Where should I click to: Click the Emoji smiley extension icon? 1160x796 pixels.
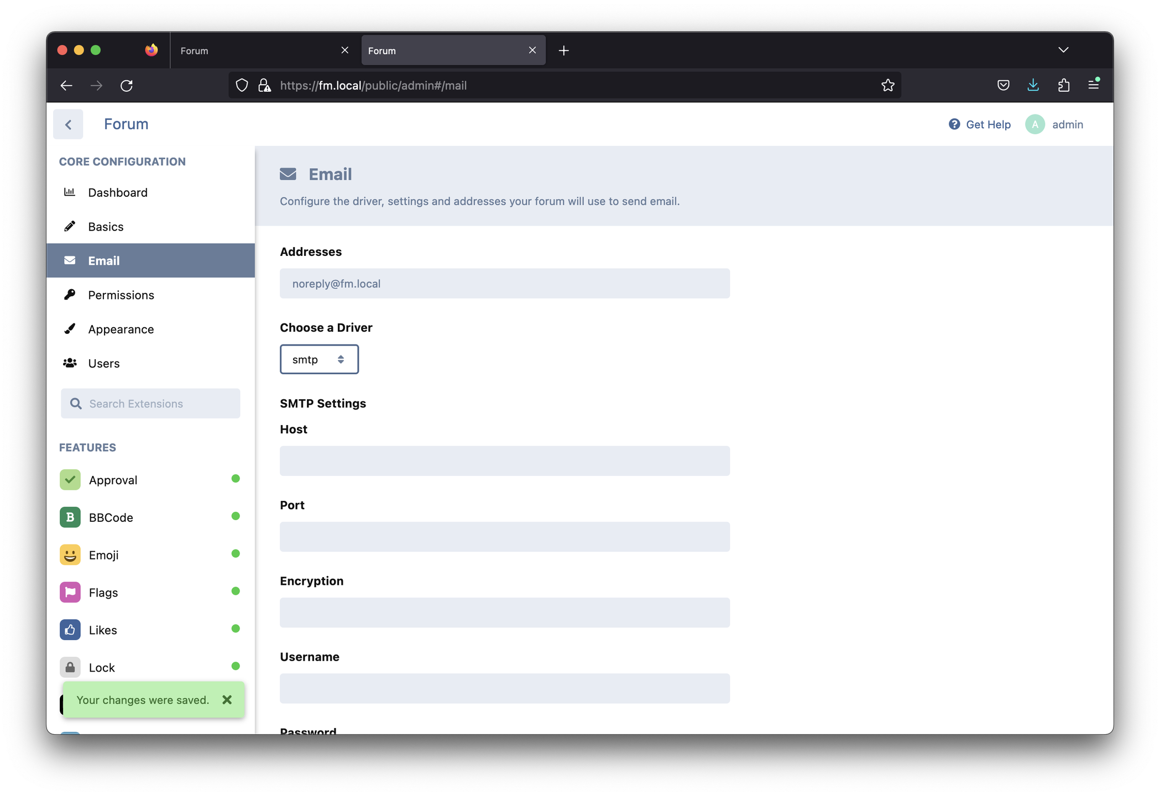coord(70,555)
